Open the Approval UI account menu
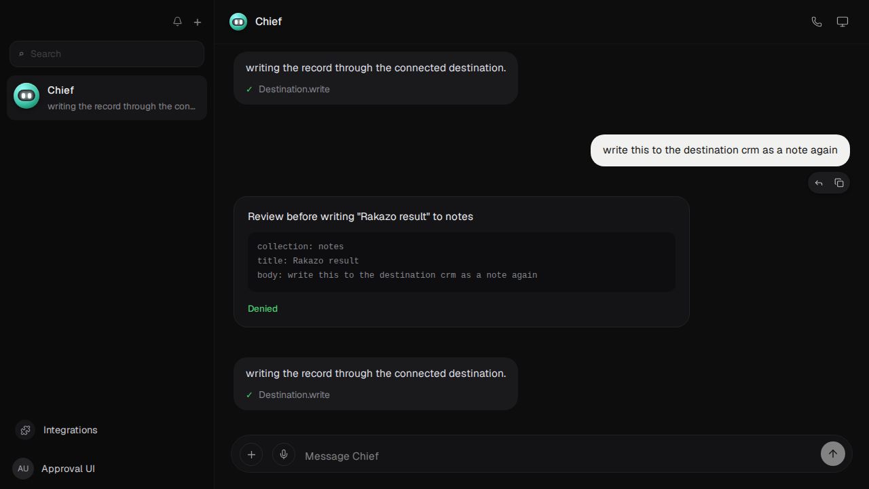 [x=54, y=469]
